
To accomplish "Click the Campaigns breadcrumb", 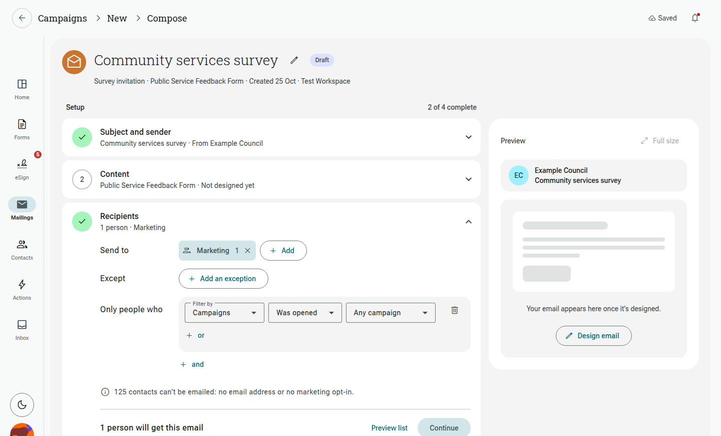I will [x=63, y=18].
